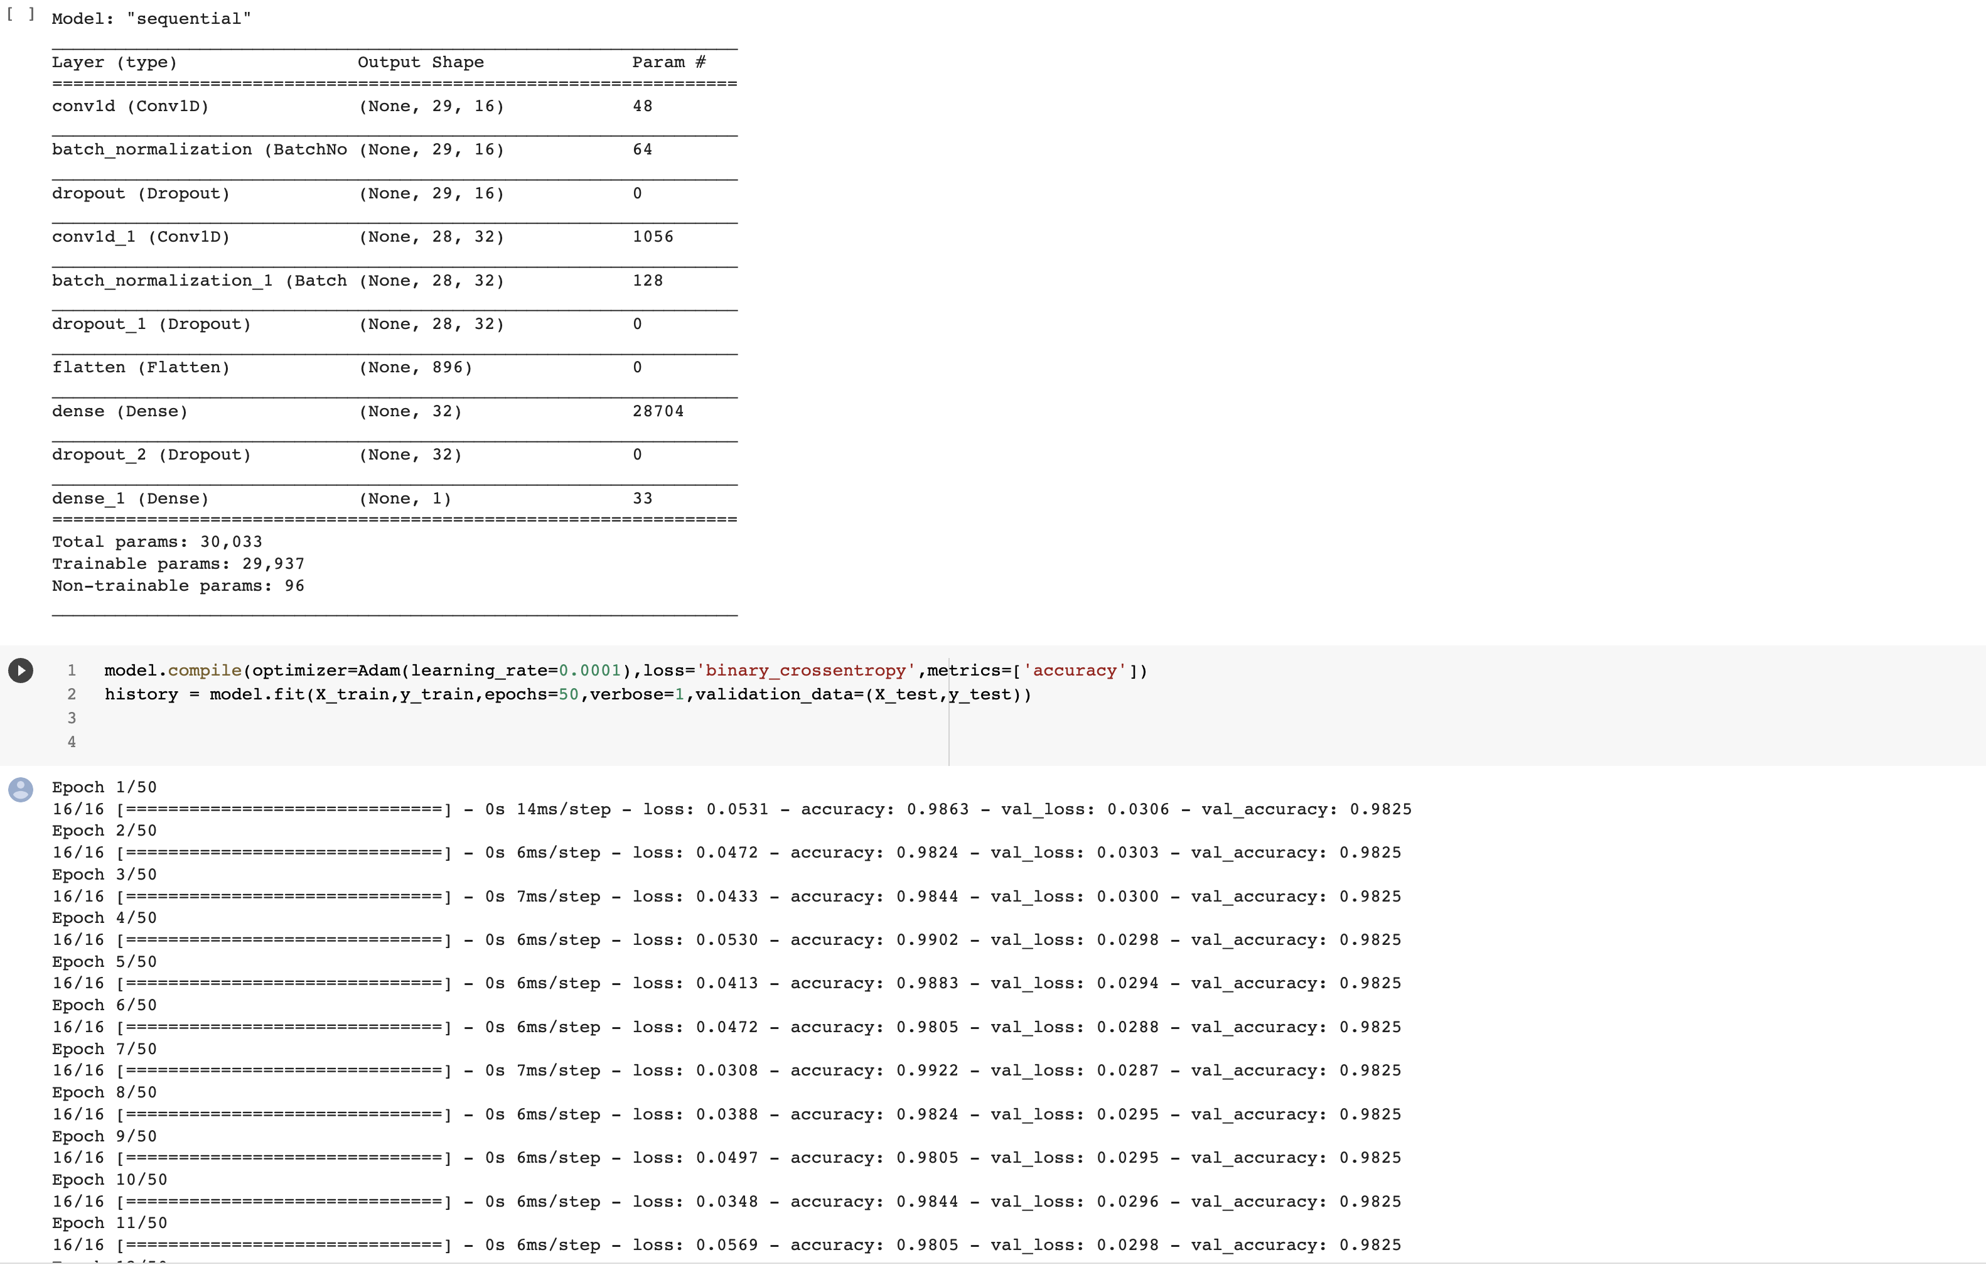This screenshot has height=1272, width=1986.
Task: Click the history variable name
Action: coord(141,694)
